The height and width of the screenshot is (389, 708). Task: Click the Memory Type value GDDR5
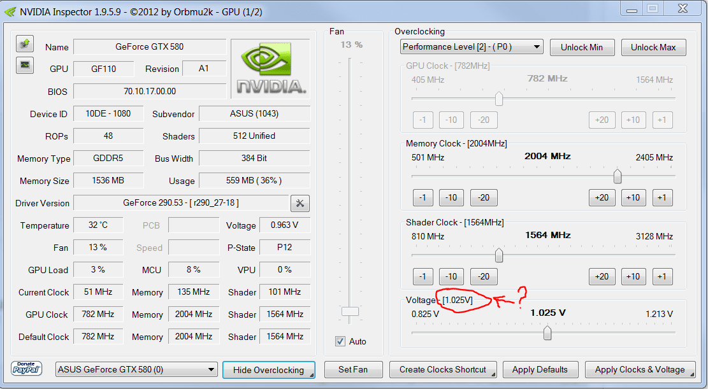[x=108, y=159]
